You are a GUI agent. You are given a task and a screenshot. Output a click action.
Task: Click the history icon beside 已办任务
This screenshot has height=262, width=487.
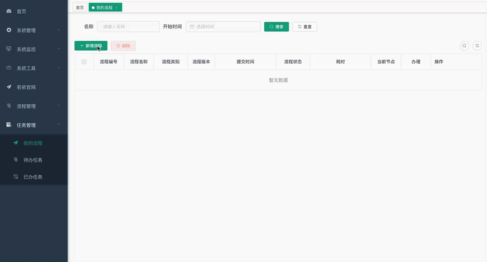coord(16,177)
